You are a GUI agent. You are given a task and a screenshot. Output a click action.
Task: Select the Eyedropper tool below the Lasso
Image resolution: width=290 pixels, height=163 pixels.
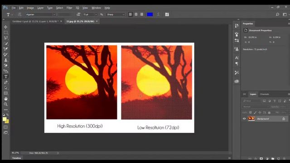(x=6, y=43)
